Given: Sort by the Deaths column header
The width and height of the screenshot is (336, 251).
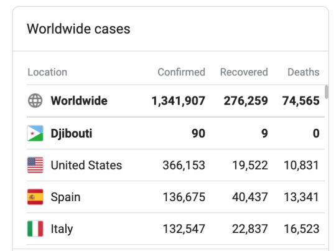Looking at the screenshot, I should (304, 72).
